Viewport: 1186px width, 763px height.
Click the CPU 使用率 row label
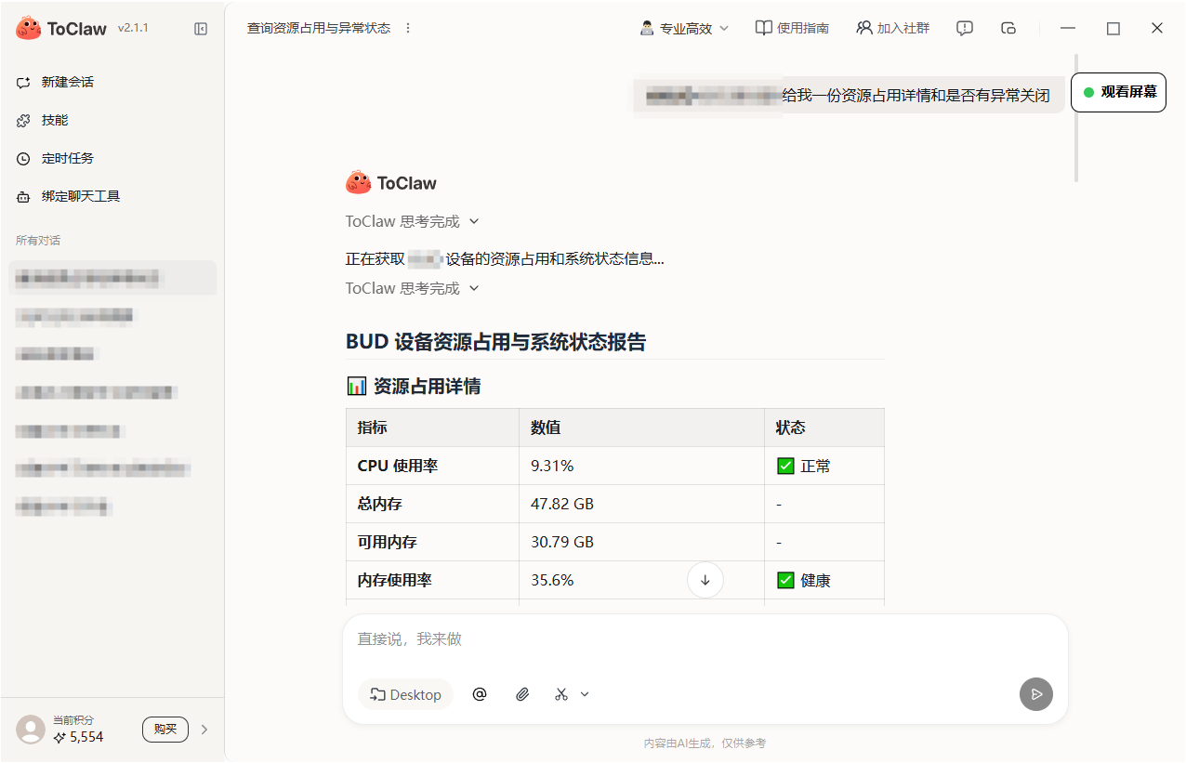[x=398, y=466]
